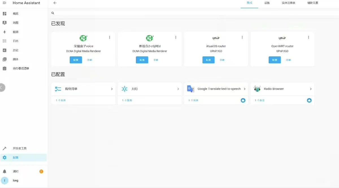The height and width of the screenshot is (188, 339).
Task: Open the 待办事项清单 clipboard icon
Action: (x=5, y=69)
